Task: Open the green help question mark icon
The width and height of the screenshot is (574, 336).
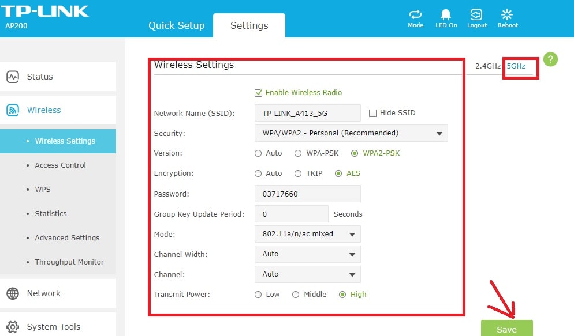Action: [x=550, y=59]
